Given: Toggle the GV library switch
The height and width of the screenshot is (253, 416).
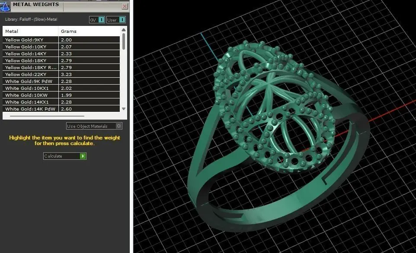Looking at the screenshot, I should coord(97,20).
